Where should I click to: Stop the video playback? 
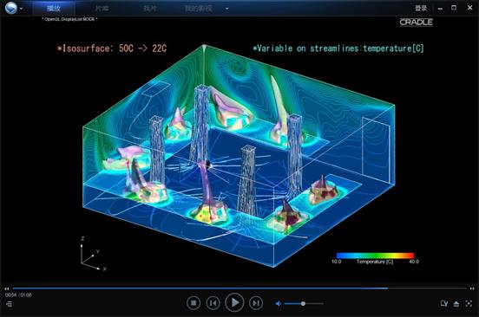194,303
